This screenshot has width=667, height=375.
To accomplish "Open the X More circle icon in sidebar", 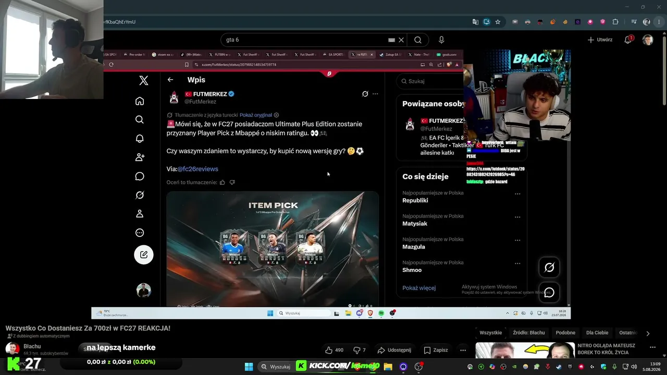I will [140, 233].
